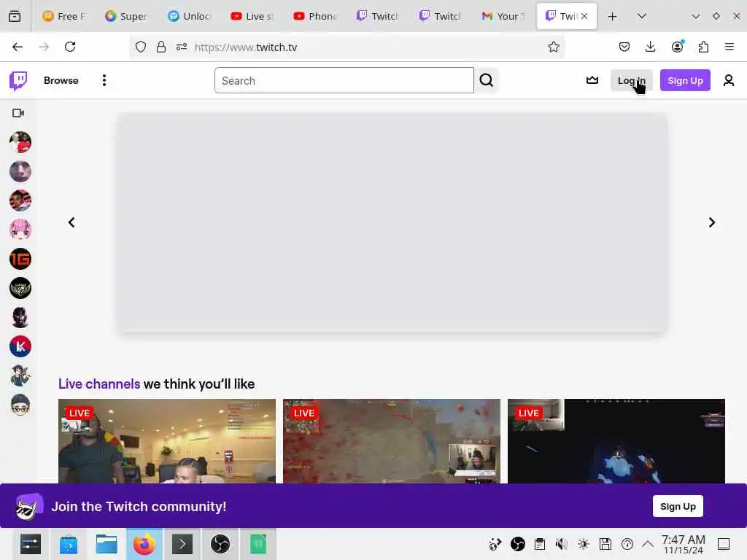Open the file manager folder in taskbar

(107, 544)
